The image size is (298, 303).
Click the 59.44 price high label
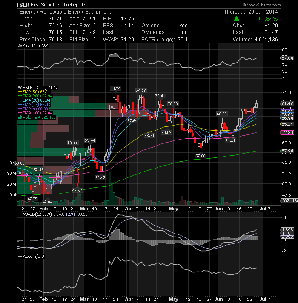tap(90, 140)
